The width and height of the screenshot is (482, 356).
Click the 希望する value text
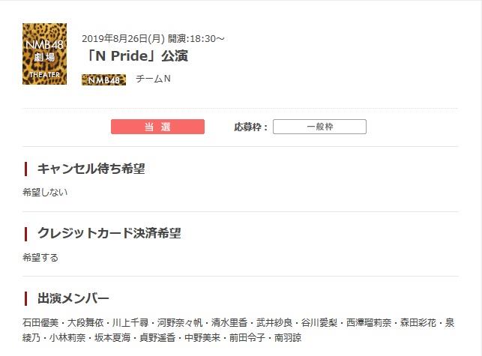[x=40, y=257]
